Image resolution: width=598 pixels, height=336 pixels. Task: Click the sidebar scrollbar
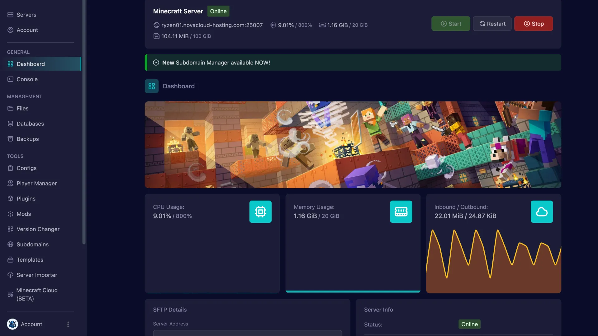84,122
